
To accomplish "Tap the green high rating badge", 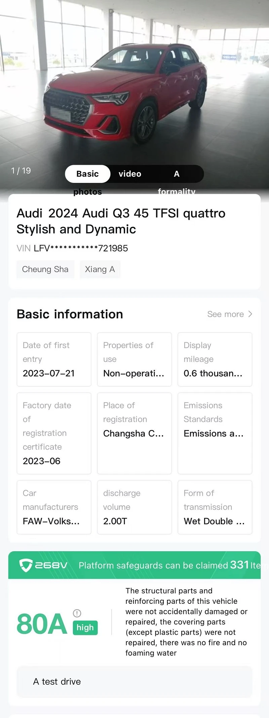I will [x=85, y=628].
